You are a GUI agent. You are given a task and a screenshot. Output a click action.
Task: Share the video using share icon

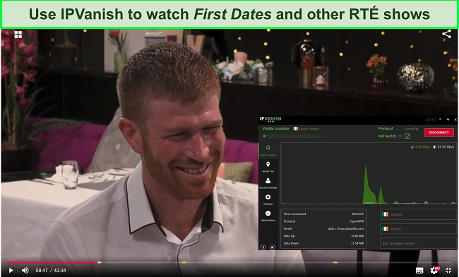click(446, 35)
